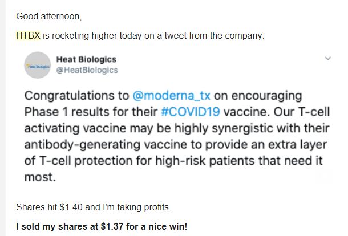Click the embedded tweet body text

click(x=177, y=136)
